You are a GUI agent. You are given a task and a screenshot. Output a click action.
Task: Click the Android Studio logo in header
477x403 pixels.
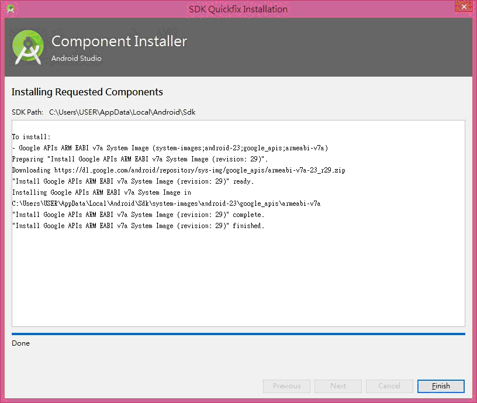pos(28,47)
